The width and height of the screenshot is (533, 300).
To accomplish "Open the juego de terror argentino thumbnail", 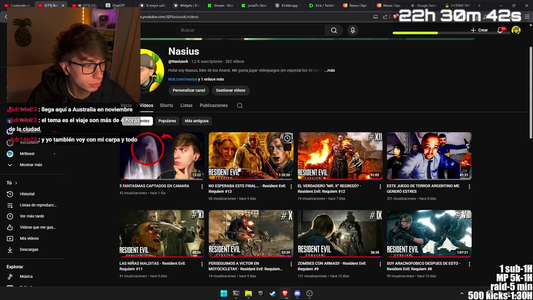I will pos(429,156).
